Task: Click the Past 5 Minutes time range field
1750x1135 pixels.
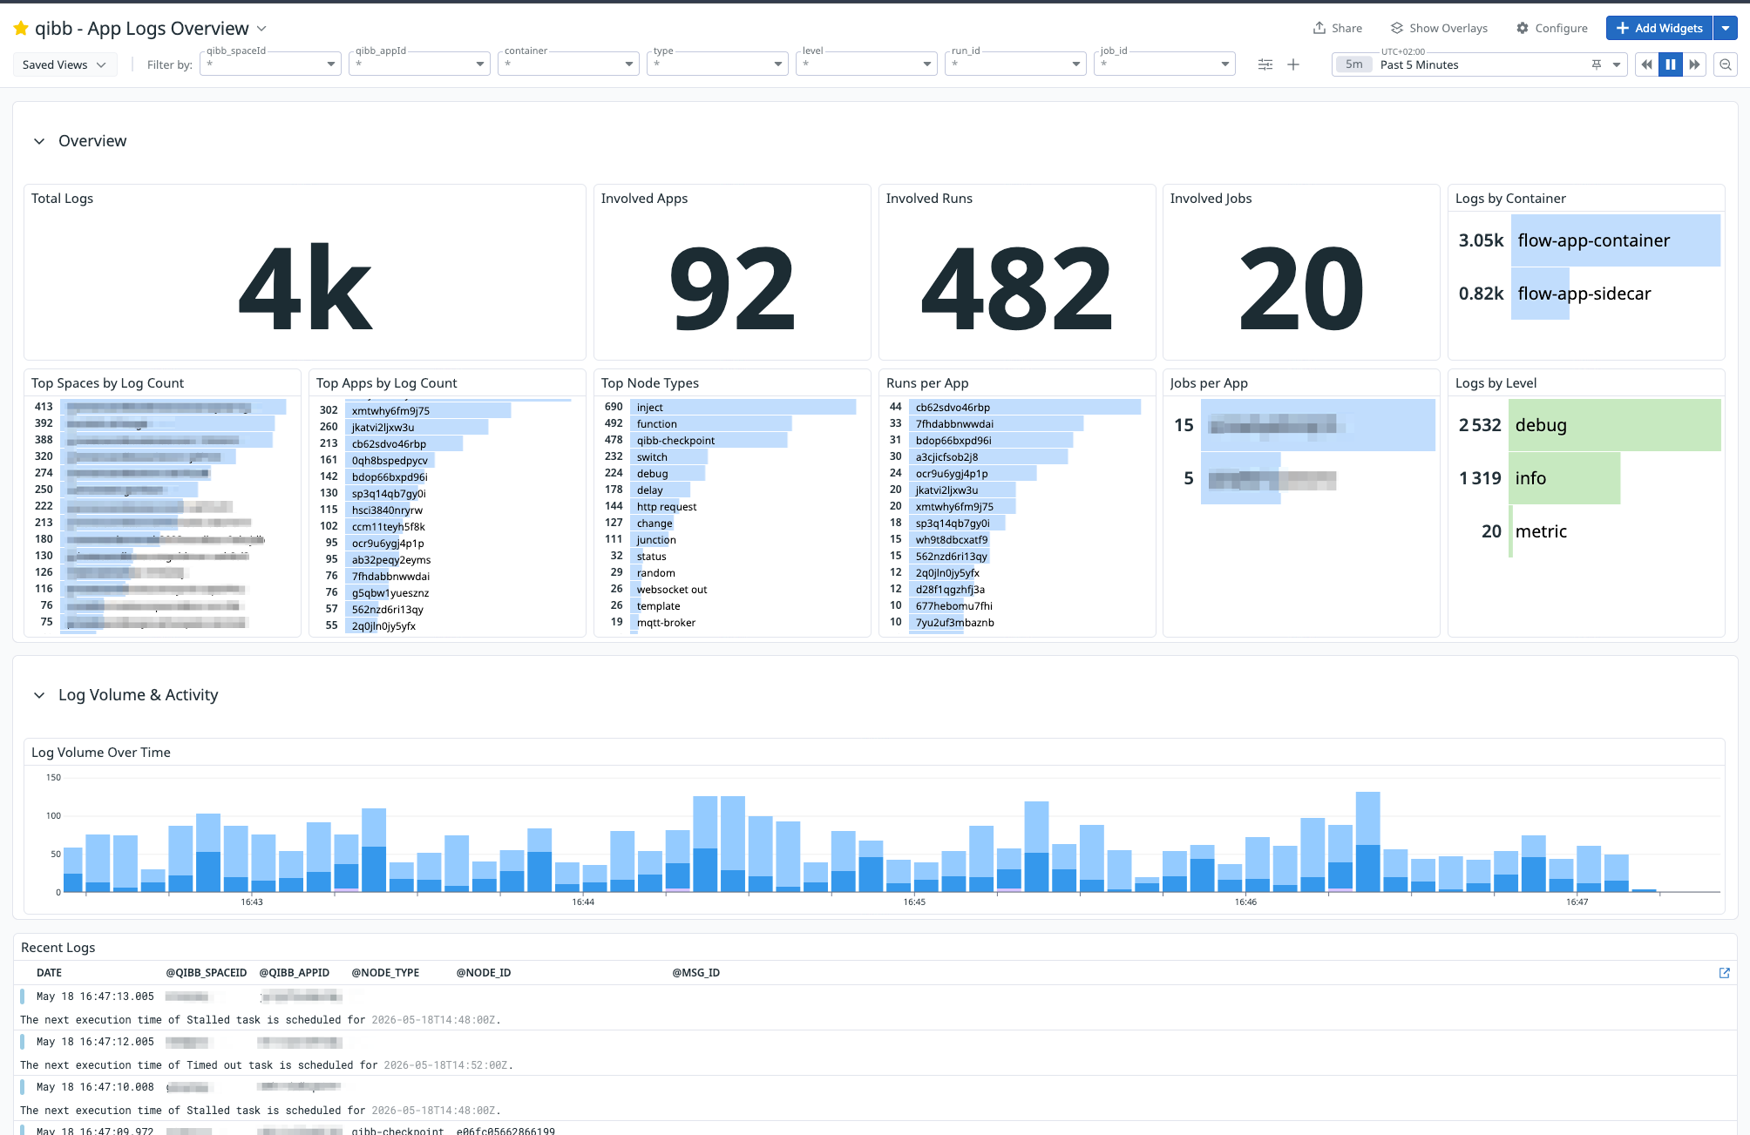Action: 1477,64
